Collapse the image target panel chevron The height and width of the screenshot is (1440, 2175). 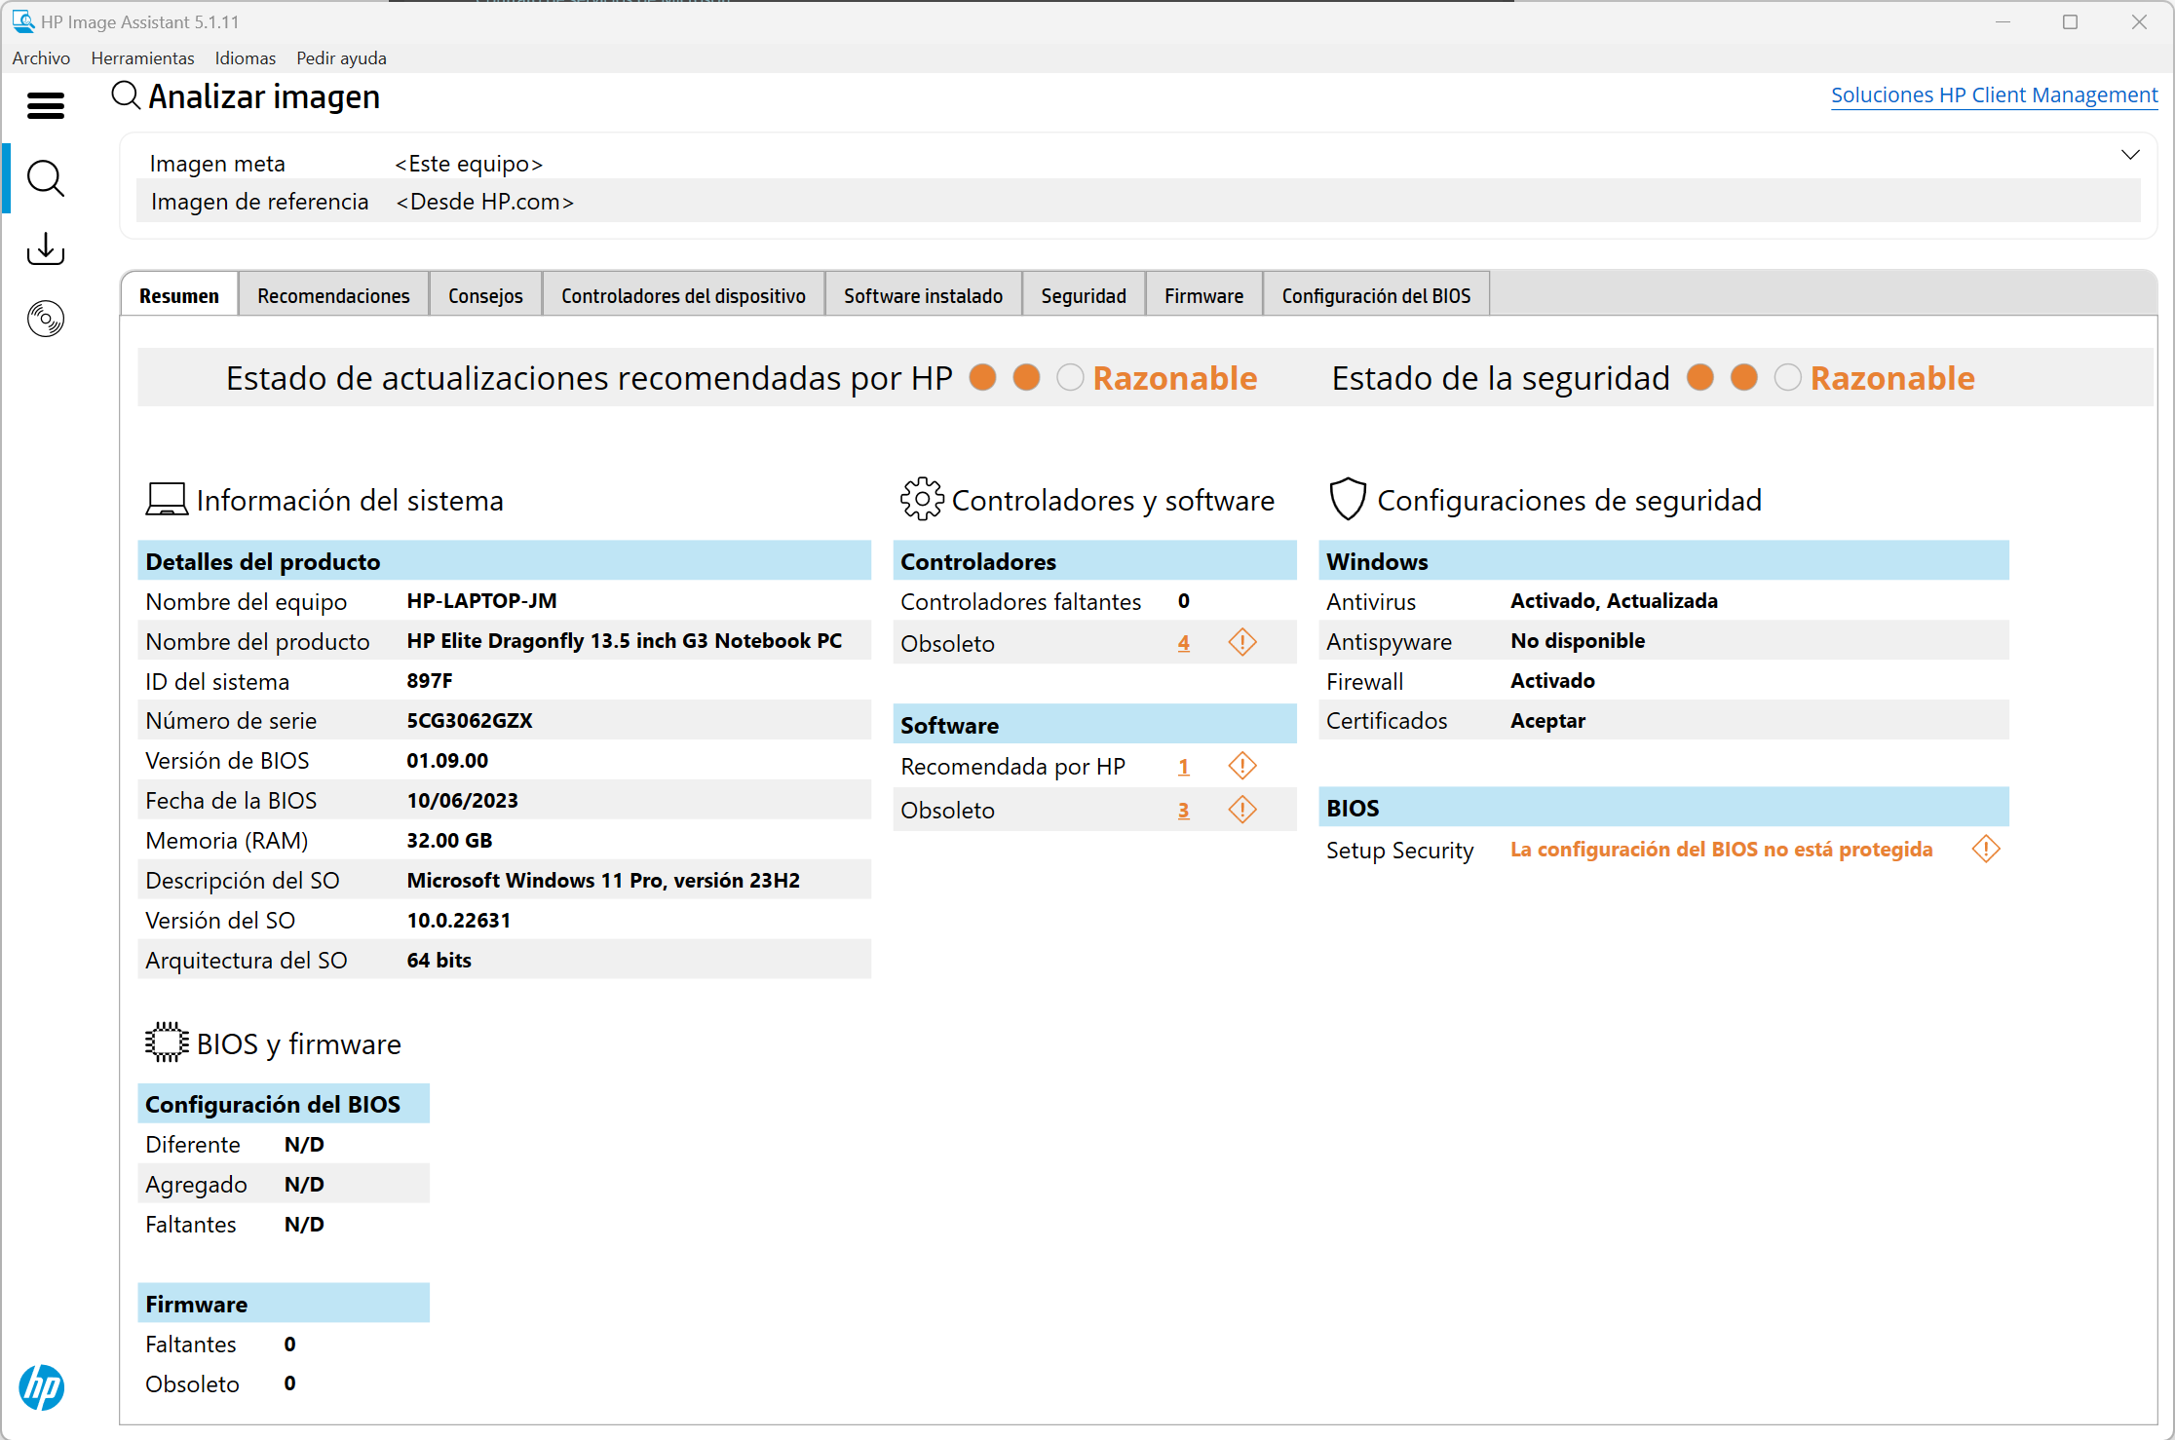point(2131,155)
